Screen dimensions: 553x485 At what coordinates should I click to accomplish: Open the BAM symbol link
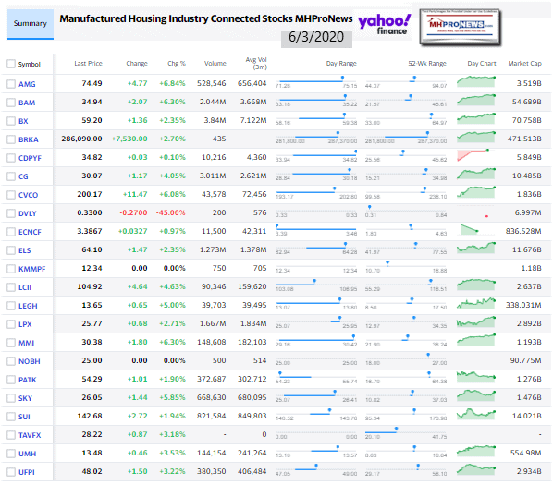[x=27, y=103]
